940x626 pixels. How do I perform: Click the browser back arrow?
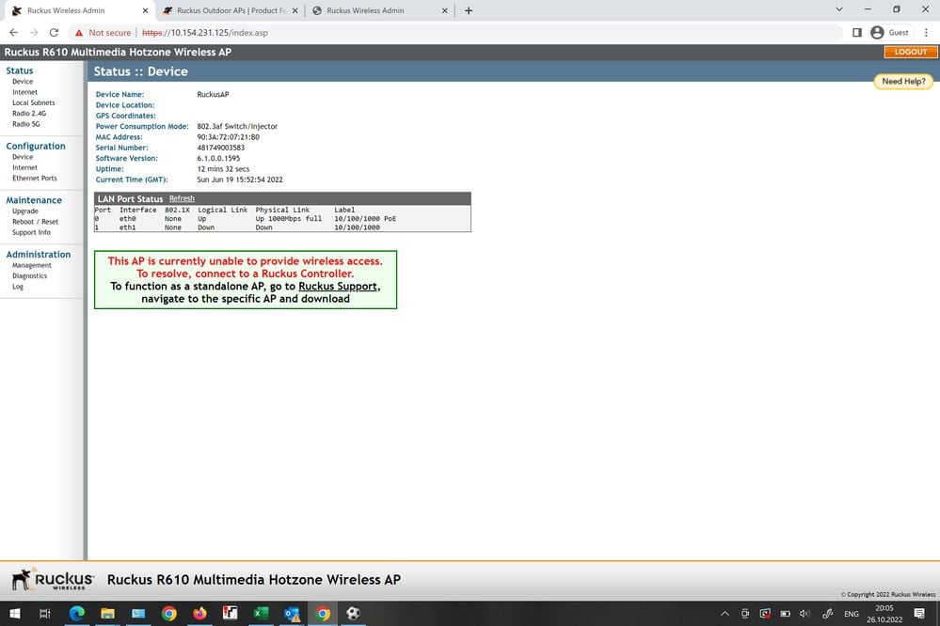click(x=14, y=32)
